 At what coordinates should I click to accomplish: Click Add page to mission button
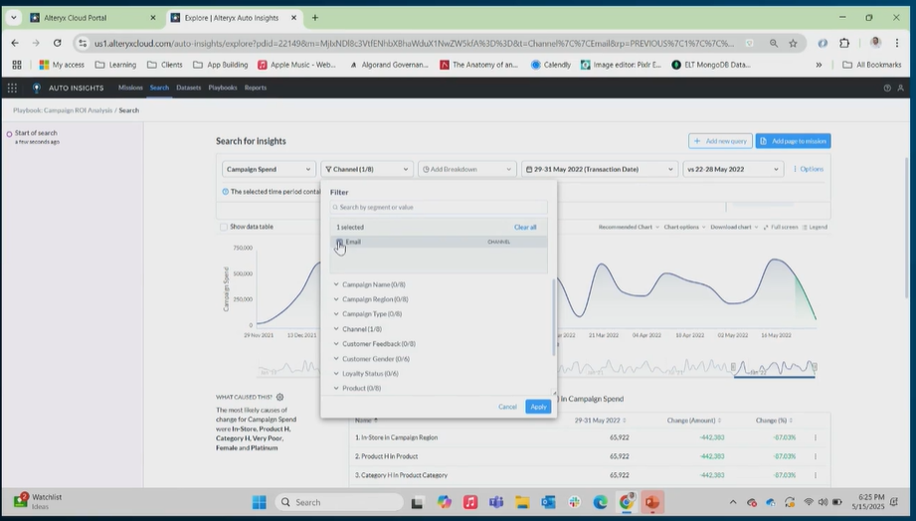tap(793, 141)
